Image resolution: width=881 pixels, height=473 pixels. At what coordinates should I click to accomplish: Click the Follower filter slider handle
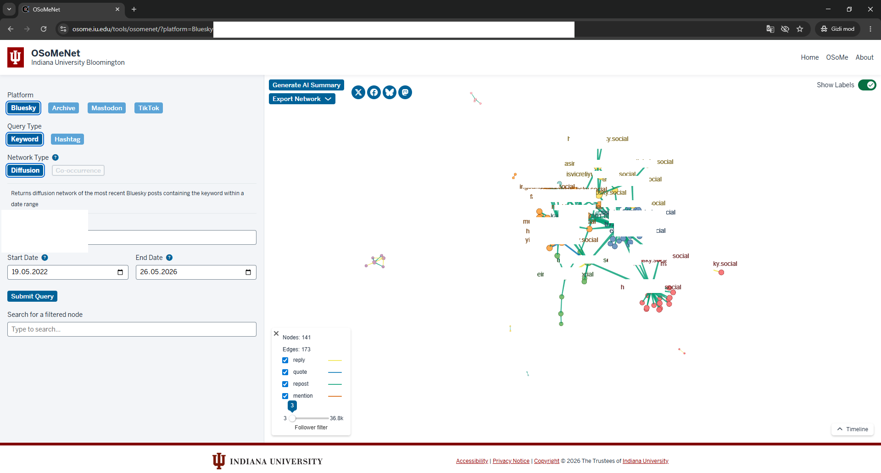click(x=292, y=418)
